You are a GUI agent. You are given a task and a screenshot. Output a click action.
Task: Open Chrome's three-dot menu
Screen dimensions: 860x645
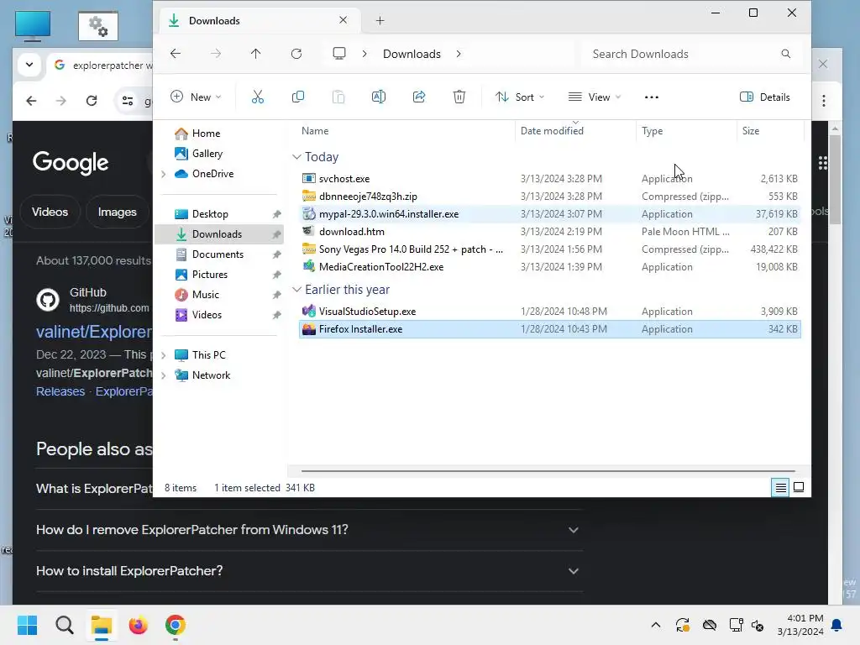(x=824, y=101)
